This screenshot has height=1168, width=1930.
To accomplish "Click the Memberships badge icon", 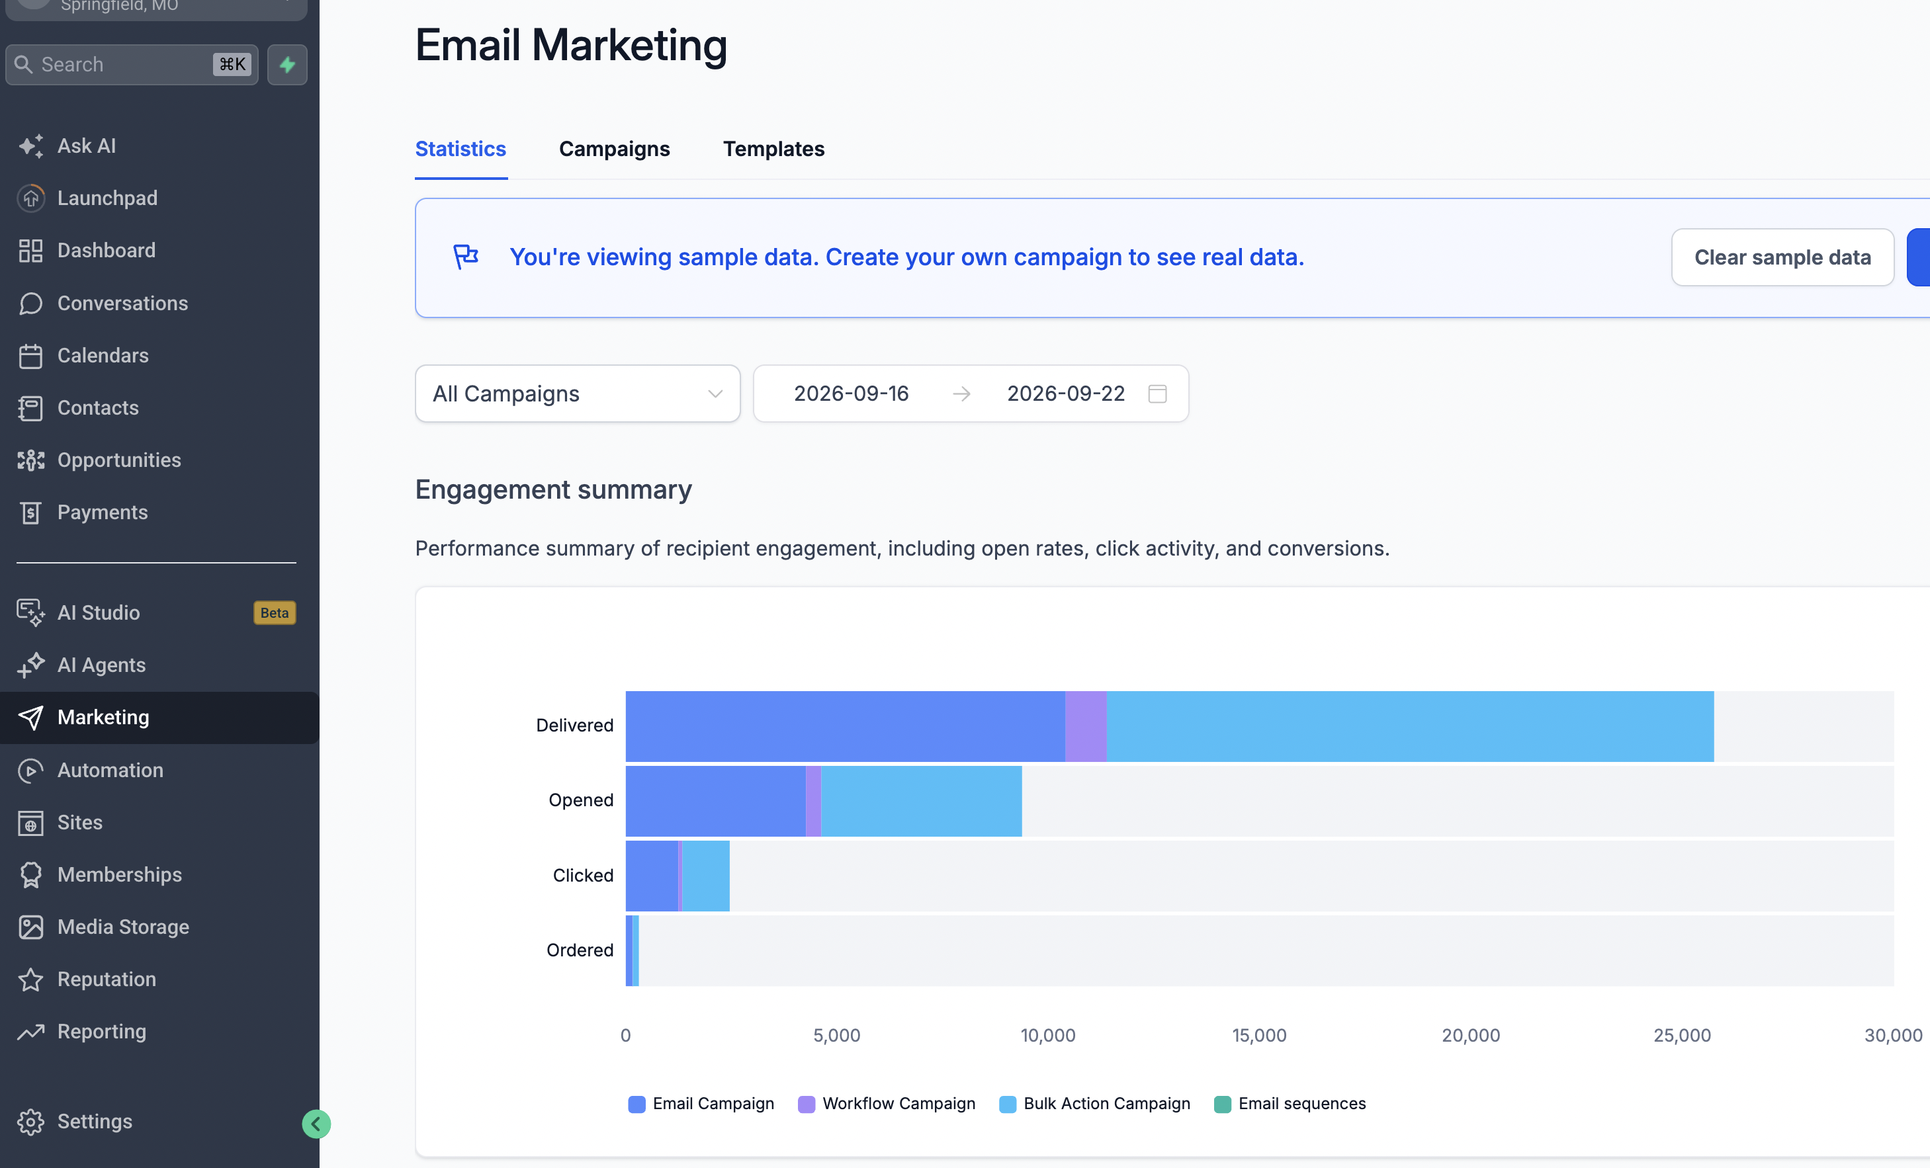I will pos(30,875).
